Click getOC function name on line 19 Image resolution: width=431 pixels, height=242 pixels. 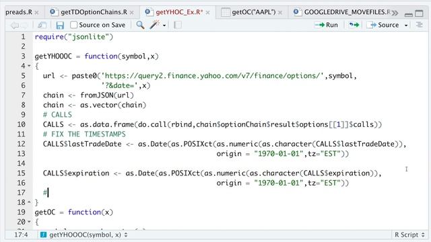point(45,212)
